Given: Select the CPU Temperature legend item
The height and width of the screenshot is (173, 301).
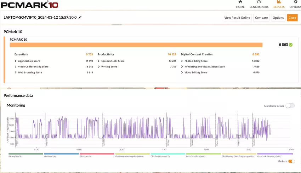Looking at the screenshot, I should 168,154.
